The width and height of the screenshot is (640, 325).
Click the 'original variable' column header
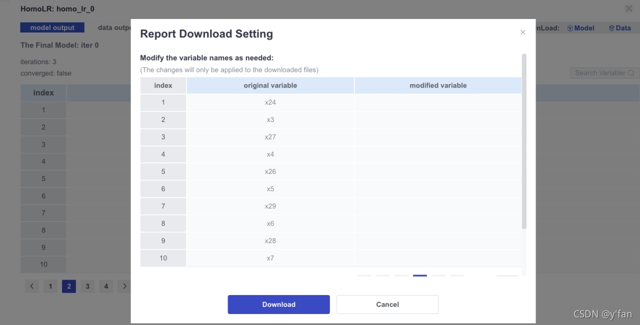pos(270,85)
